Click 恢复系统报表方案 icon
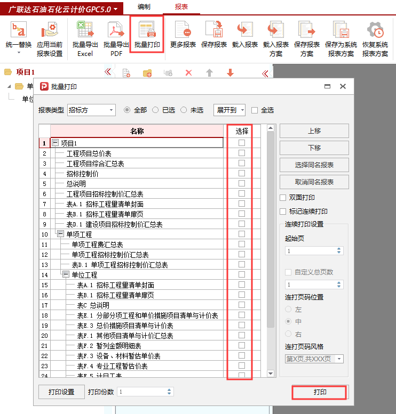 coord(375,30)
